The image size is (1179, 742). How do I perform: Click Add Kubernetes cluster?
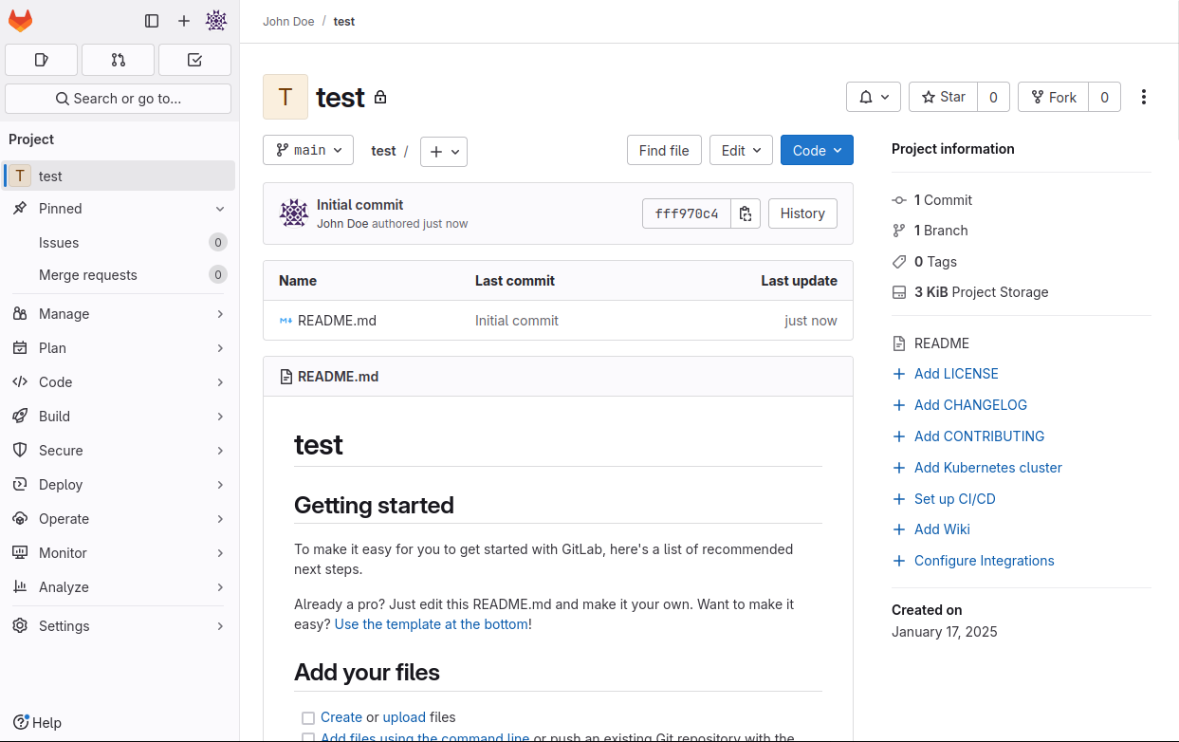[977, 468]
